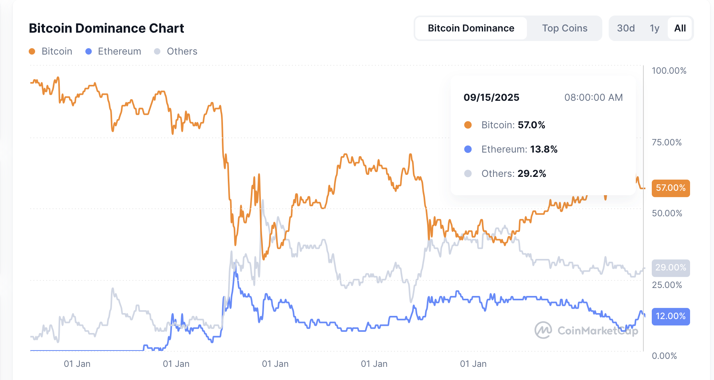Screen dimensions: 714x380
Task: Select the 1y time range
Action: (x=654, y=28)
